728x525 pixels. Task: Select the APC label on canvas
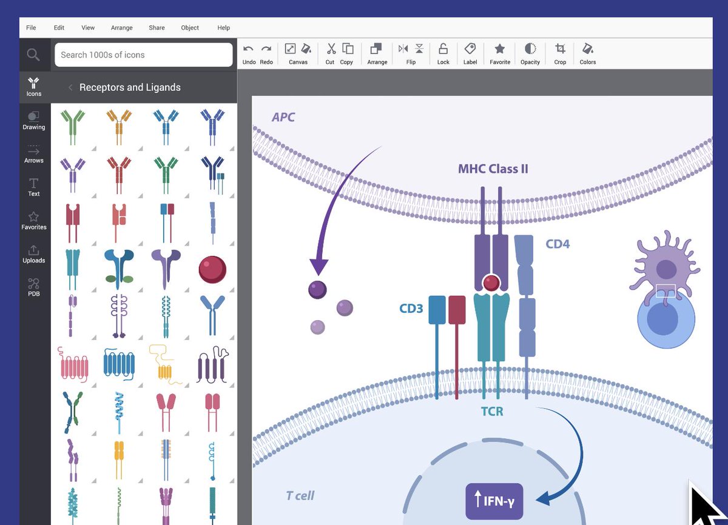point(283,117)
